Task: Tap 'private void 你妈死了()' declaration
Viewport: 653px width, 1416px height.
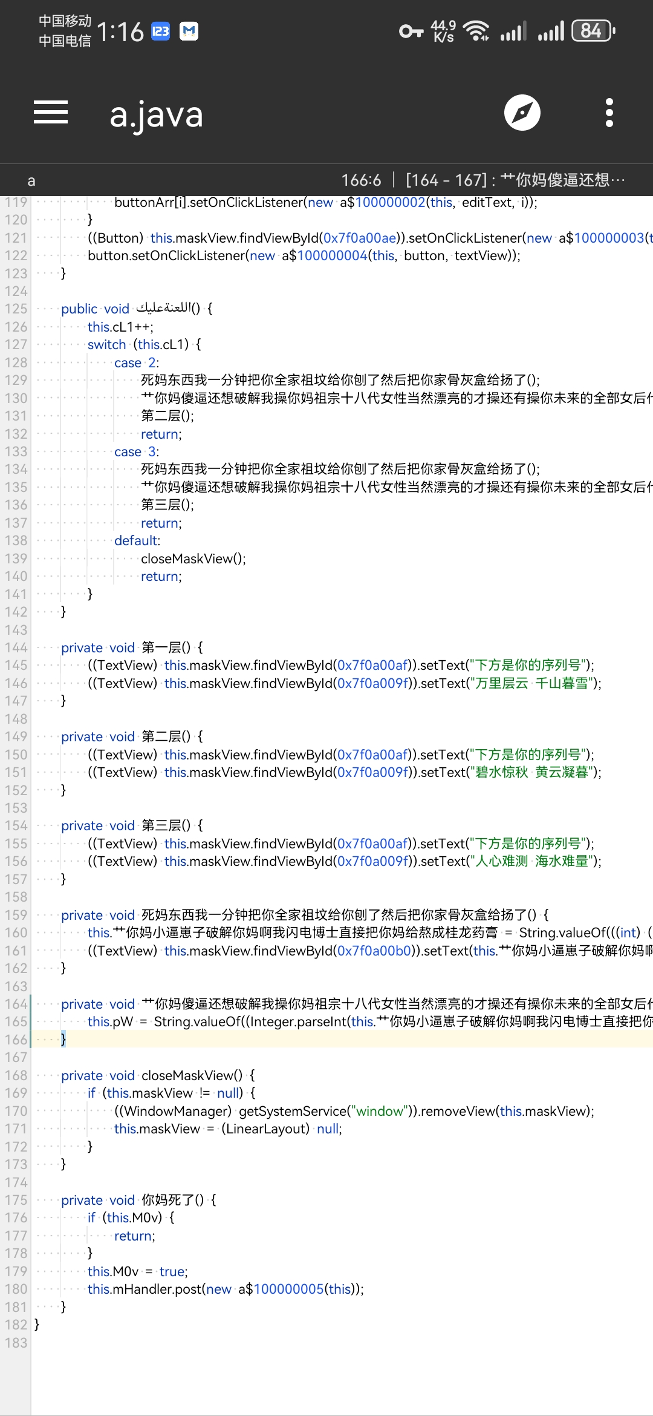Action: [x=138, y=1200]
